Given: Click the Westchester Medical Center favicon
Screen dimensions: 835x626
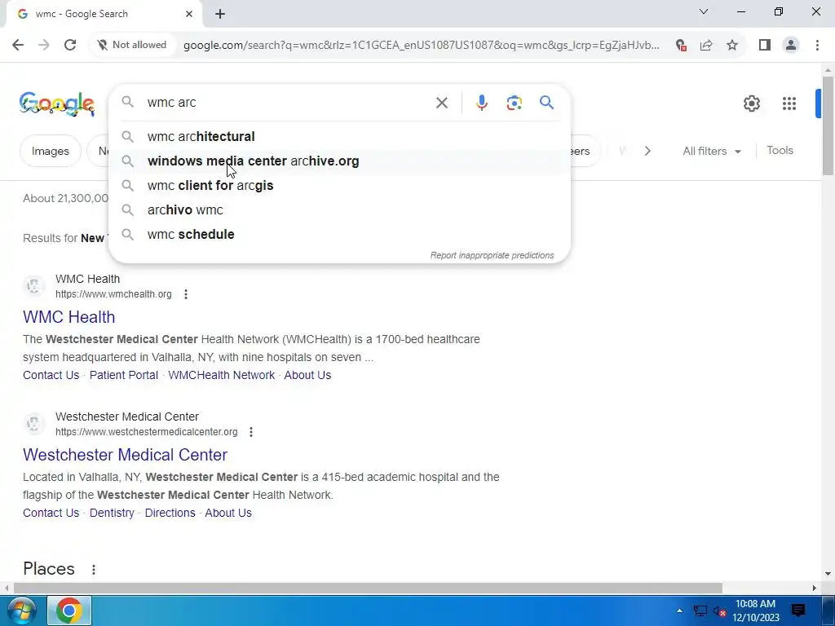Looking at the screenshot, I should 34,424.
